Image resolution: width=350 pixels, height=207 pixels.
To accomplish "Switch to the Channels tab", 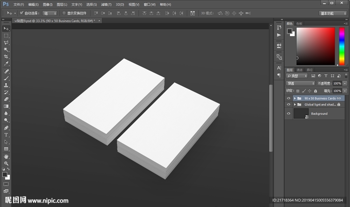I will coord(299,70).
